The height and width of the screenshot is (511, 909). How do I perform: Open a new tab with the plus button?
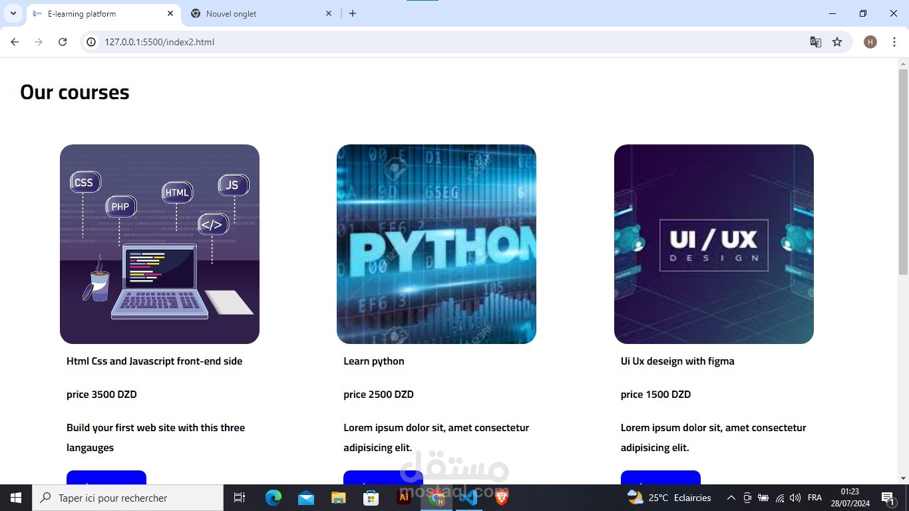click(353, 13)
